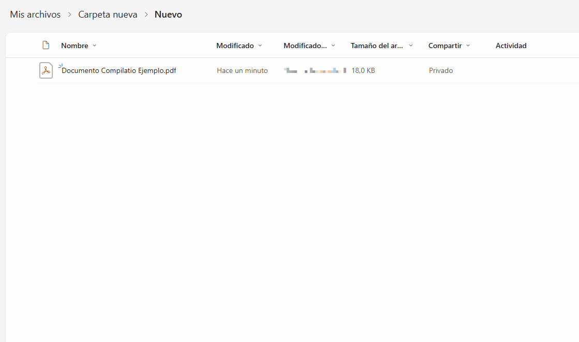Click the 'new file' sparkle badge on the PDF
This screenshot has height=342, width=579.
pos(60,66)
